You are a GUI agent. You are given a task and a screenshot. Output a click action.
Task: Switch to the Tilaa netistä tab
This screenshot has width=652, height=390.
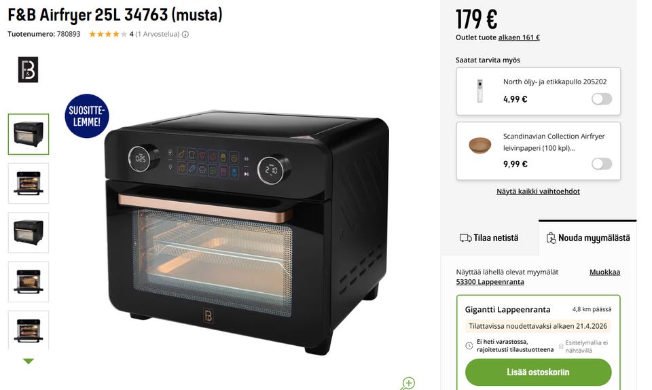tap(490, 238)
